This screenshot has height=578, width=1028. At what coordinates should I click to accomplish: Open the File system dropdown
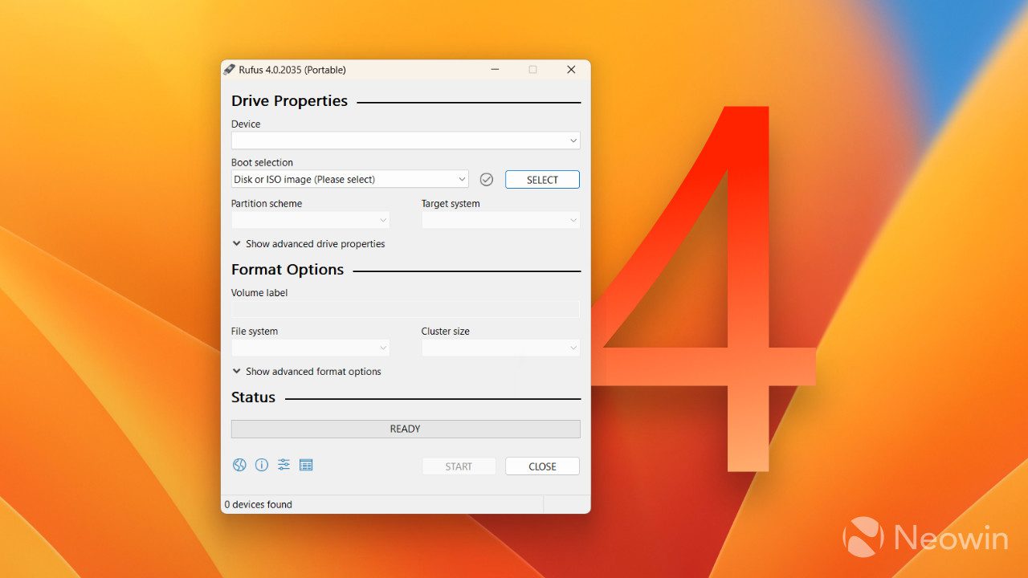click(311, 348)
